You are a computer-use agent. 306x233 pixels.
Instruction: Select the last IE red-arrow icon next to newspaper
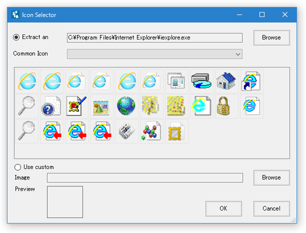[101, 131]
